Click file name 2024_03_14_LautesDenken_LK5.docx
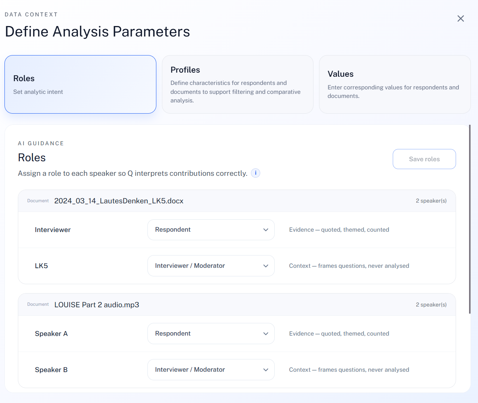Screen dimensions: 478x403 (x=119, y=201)
